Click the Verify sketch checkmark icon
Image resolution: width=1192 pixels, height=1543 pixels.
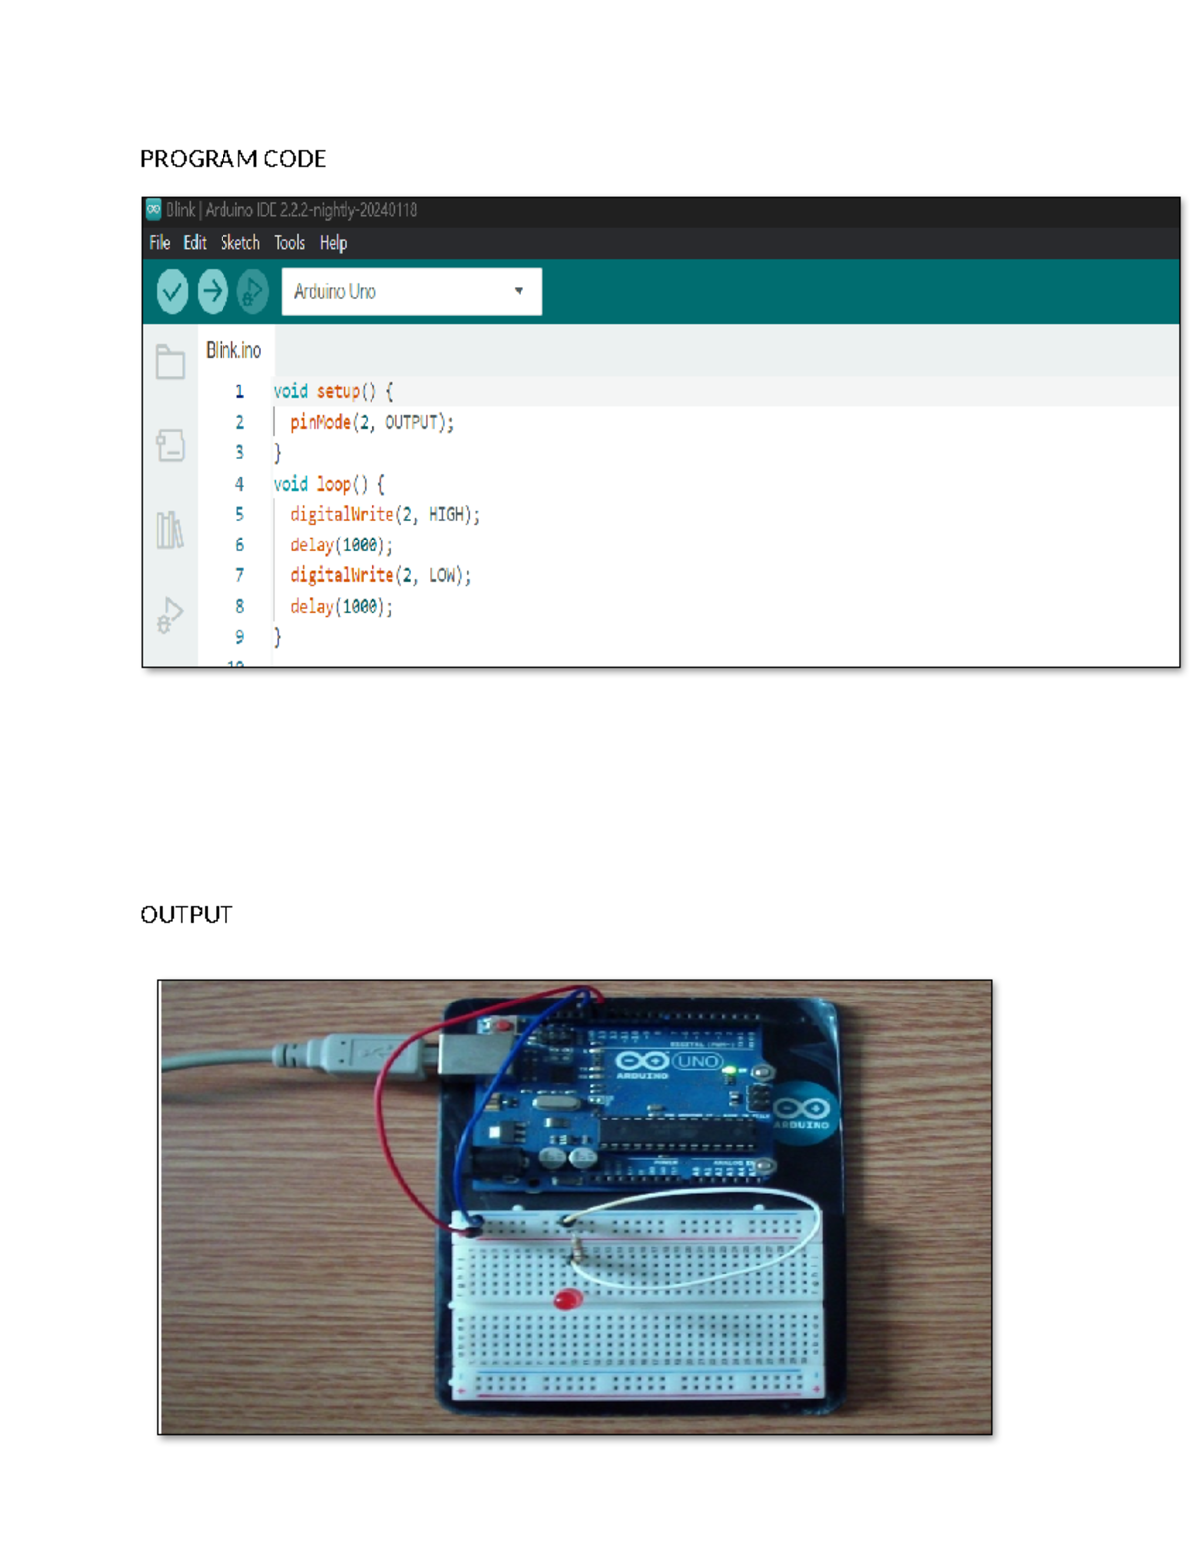[170, 291]
